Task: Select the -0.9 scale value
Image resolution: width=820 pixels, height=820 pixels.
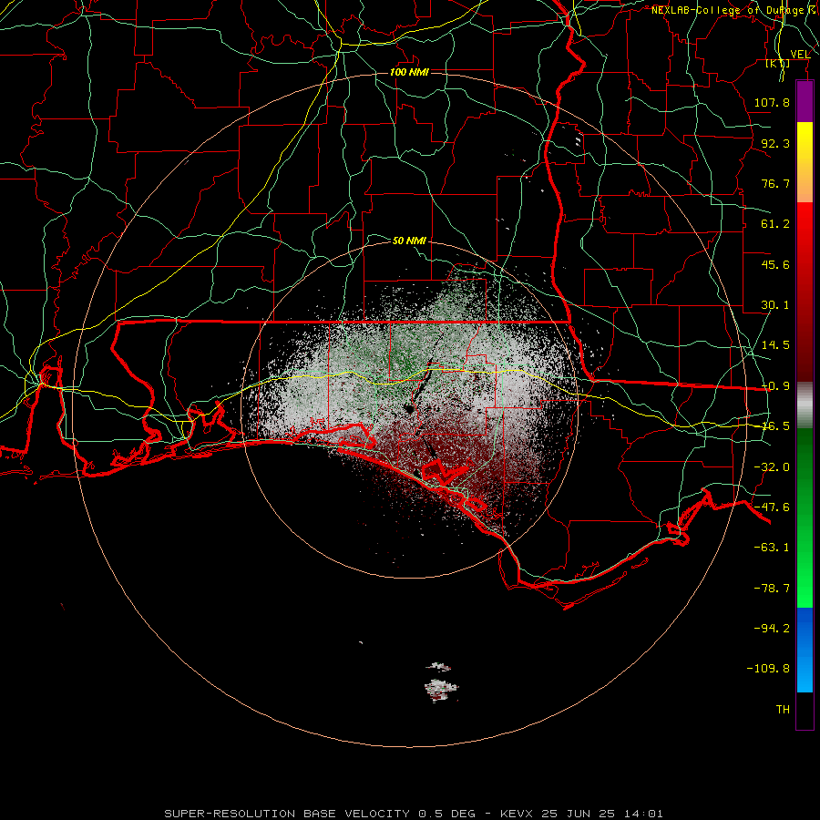Action: point(775,386)
